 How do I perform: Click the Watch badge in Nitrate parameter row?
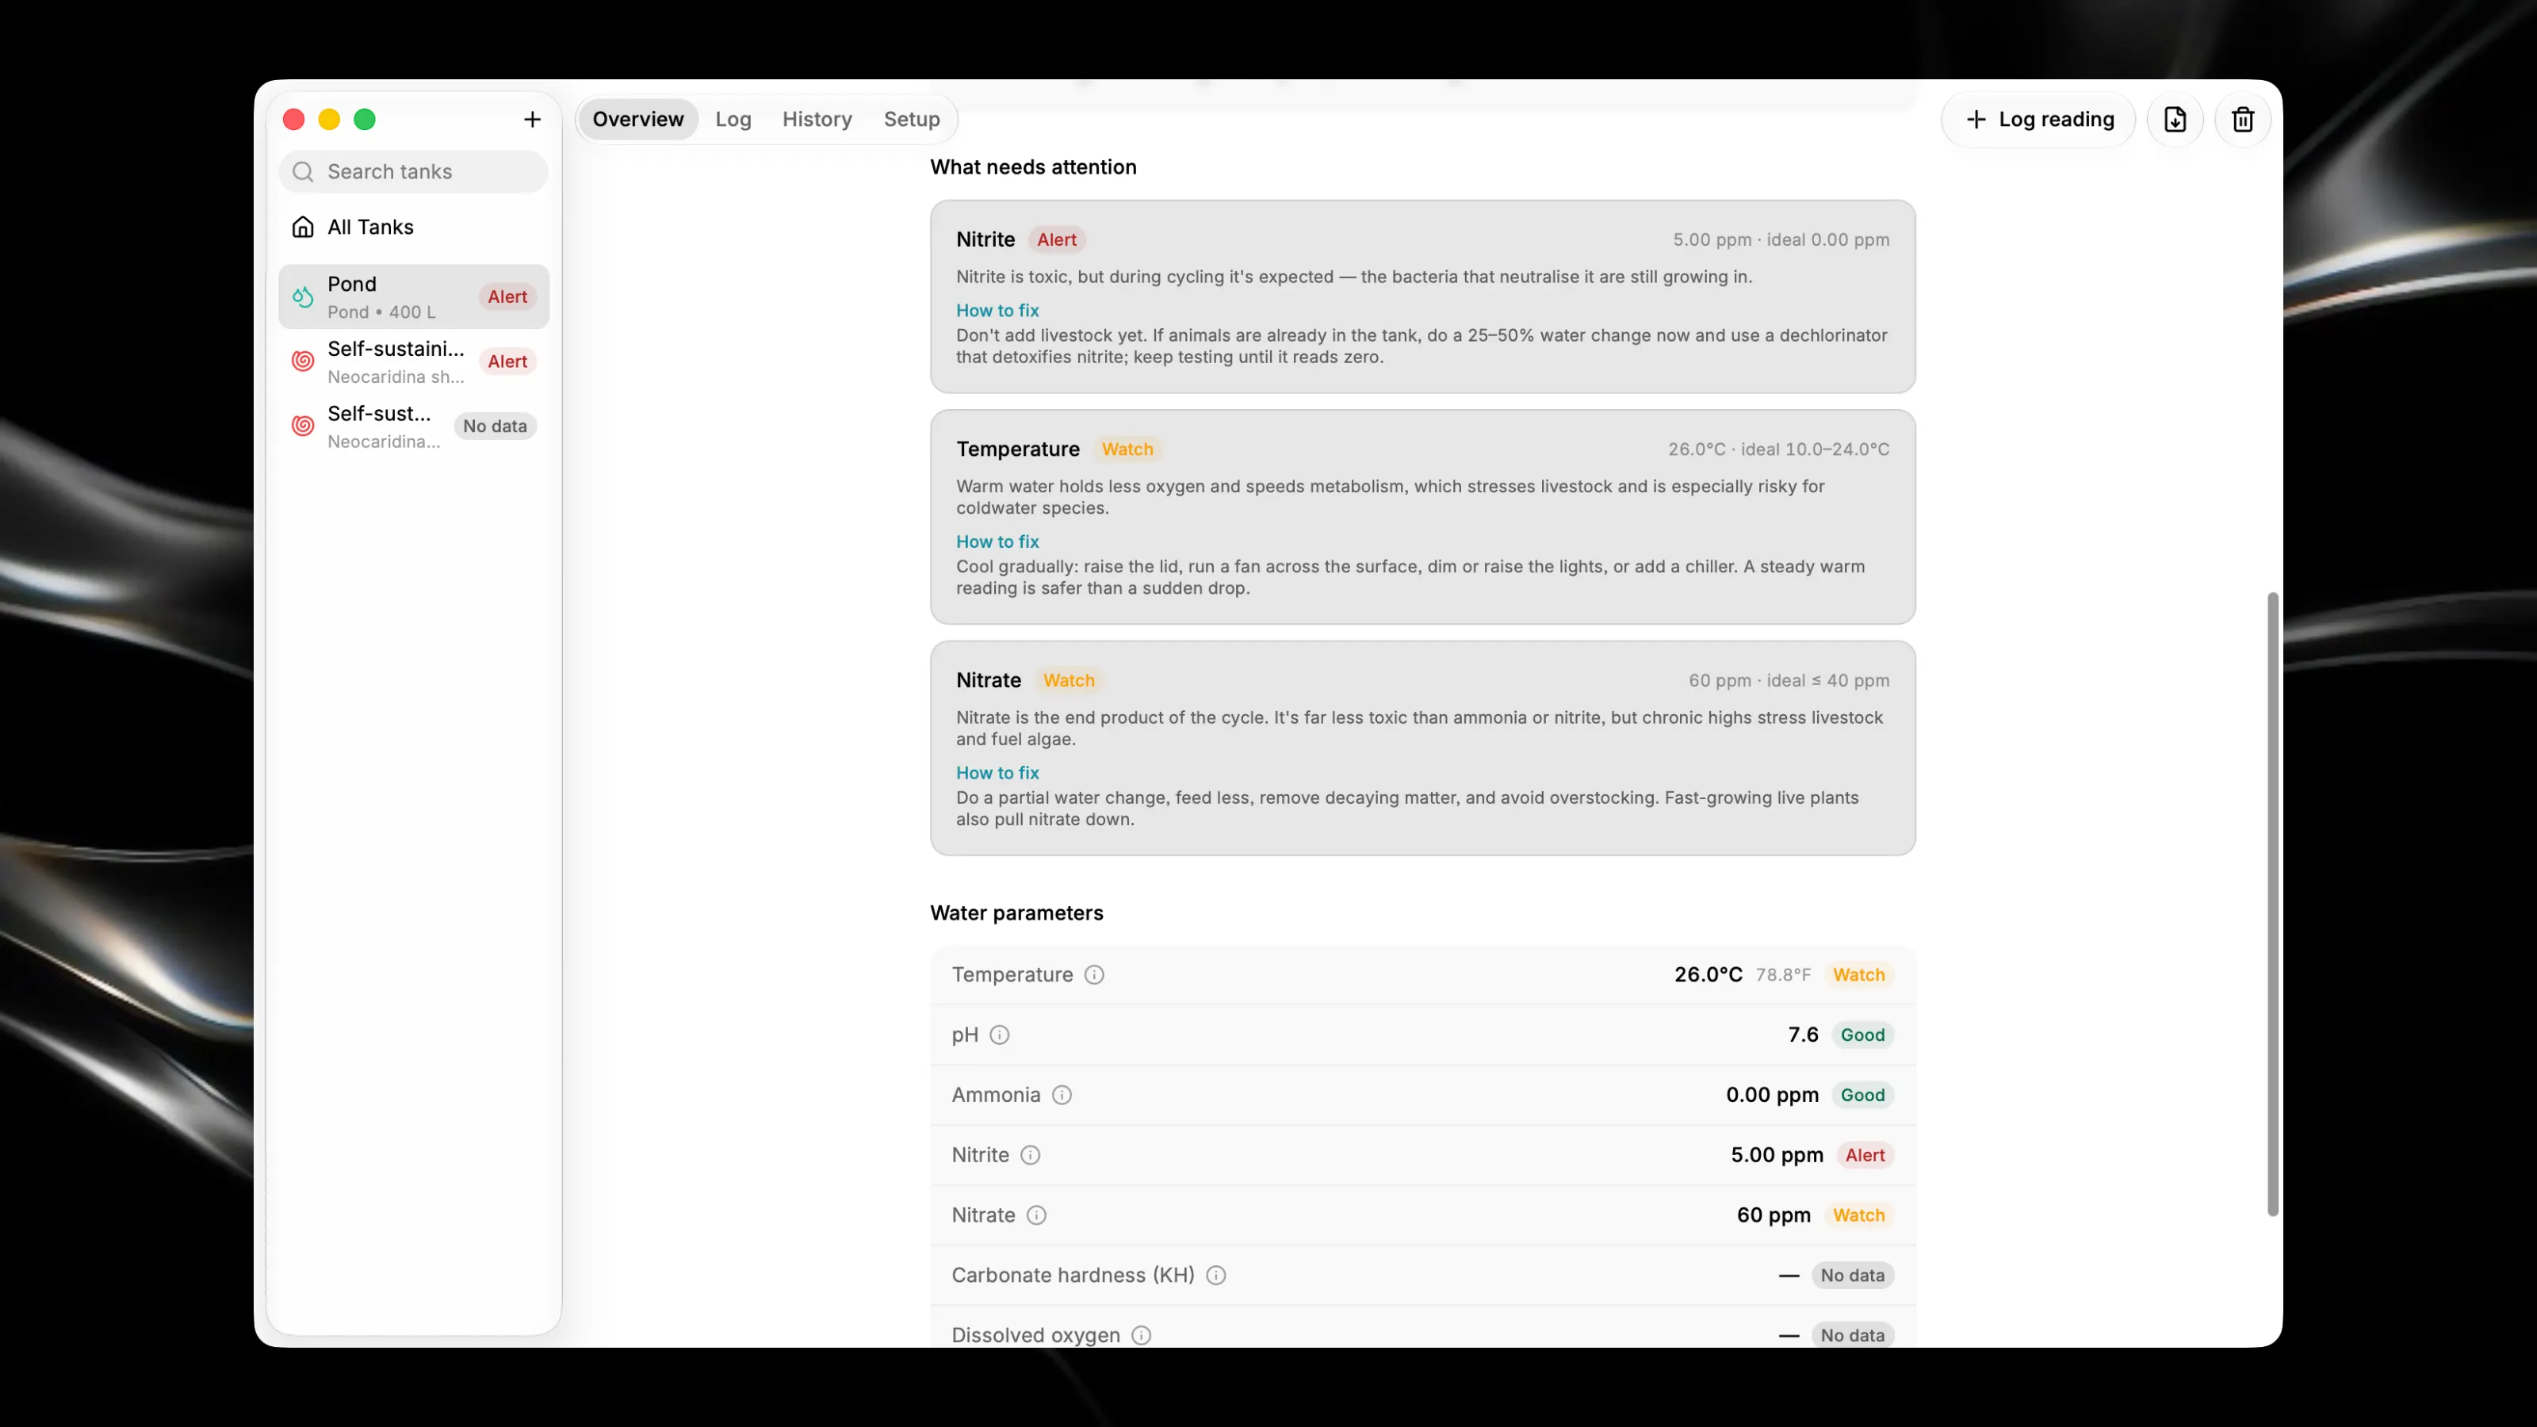point(1858,1215)
